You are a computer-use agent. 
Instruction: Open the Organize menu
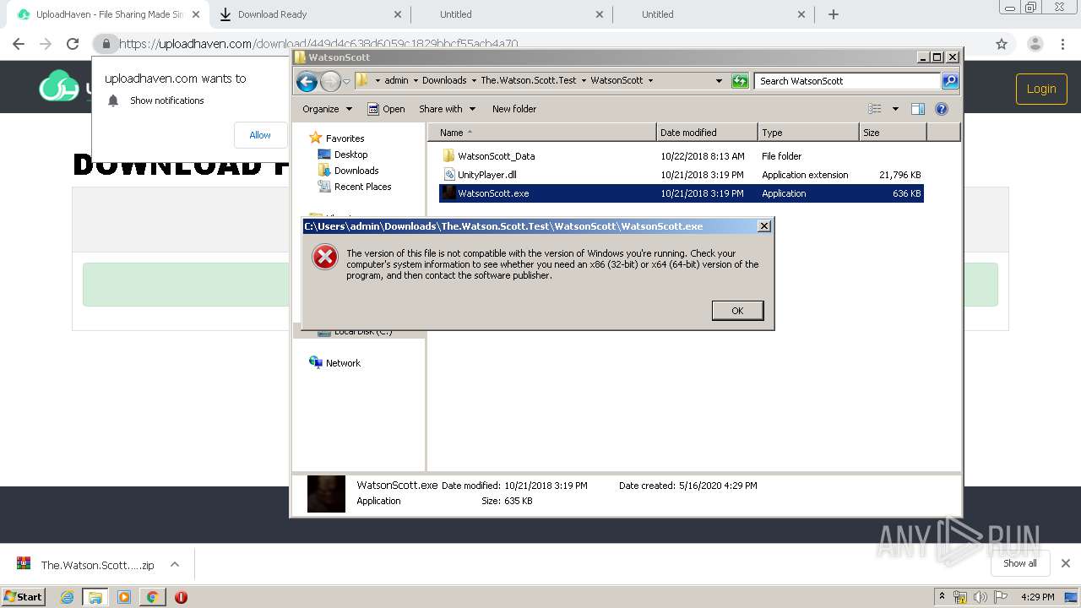coord(327,109)
